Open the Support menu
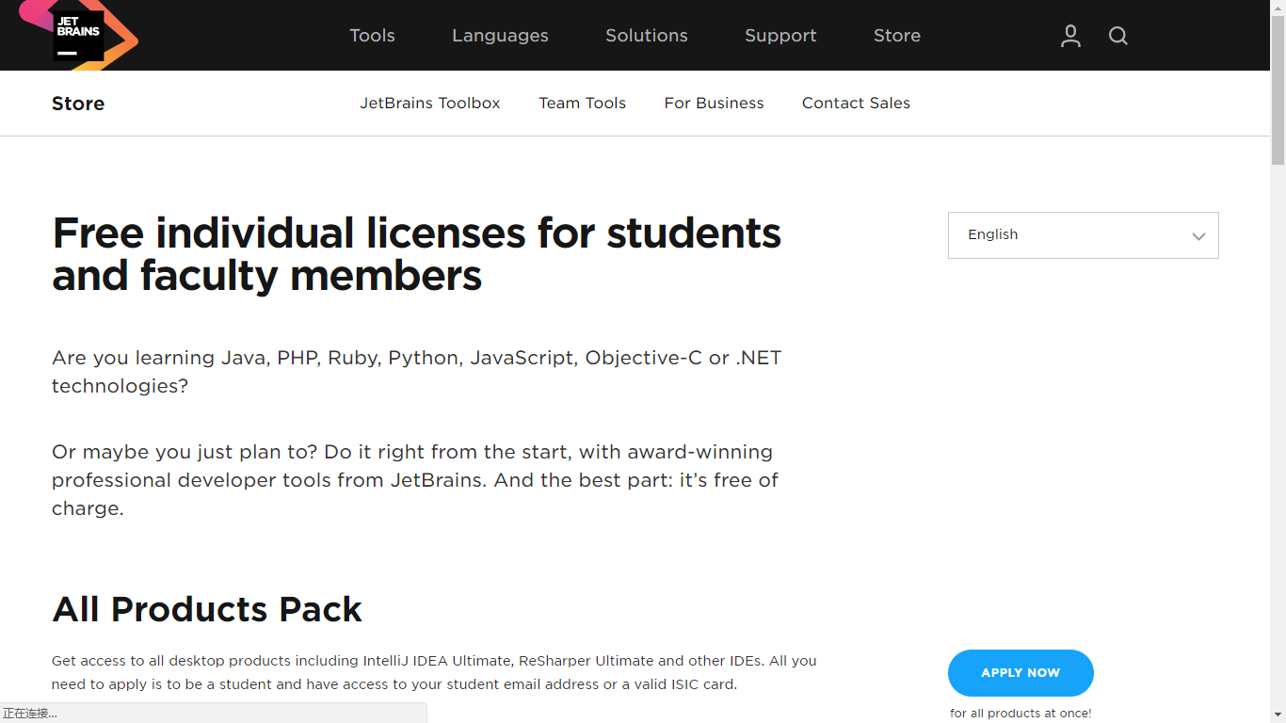This screenshot has height=723, width=1286. pos(780,36)
